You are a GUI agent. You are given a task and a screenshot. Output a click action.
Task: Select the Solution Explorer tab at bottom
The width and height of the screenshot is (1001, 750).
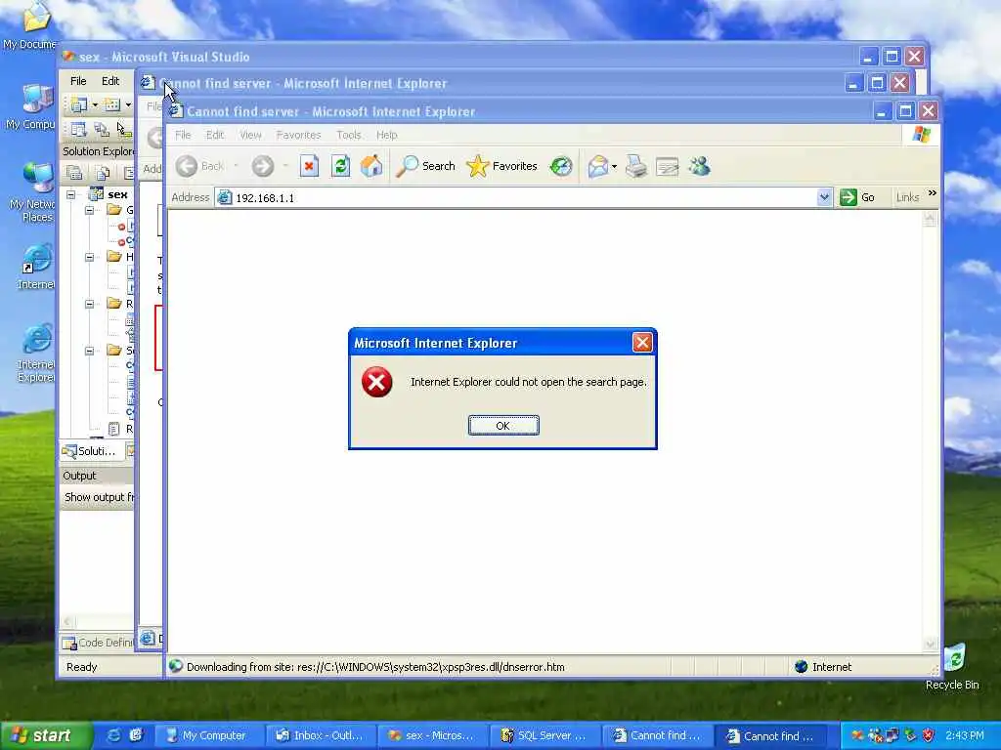[90, 451]
